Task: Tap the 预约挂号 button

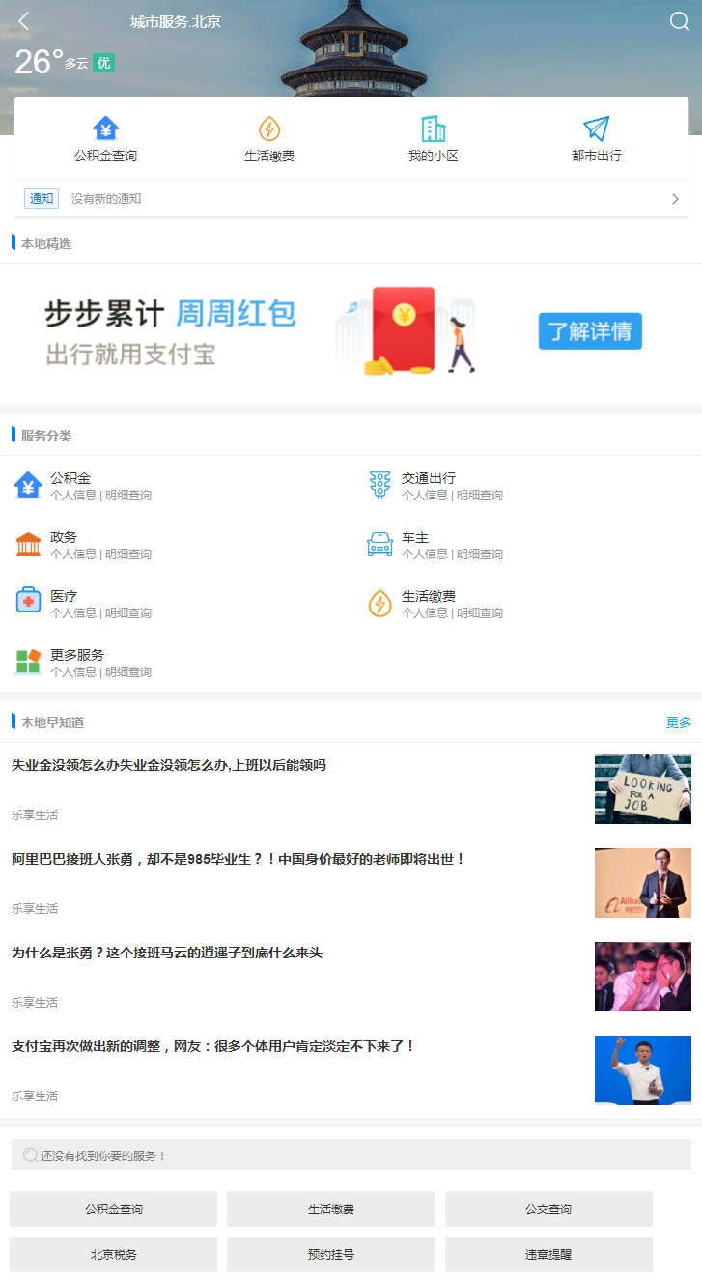Action: point(330,1254)
